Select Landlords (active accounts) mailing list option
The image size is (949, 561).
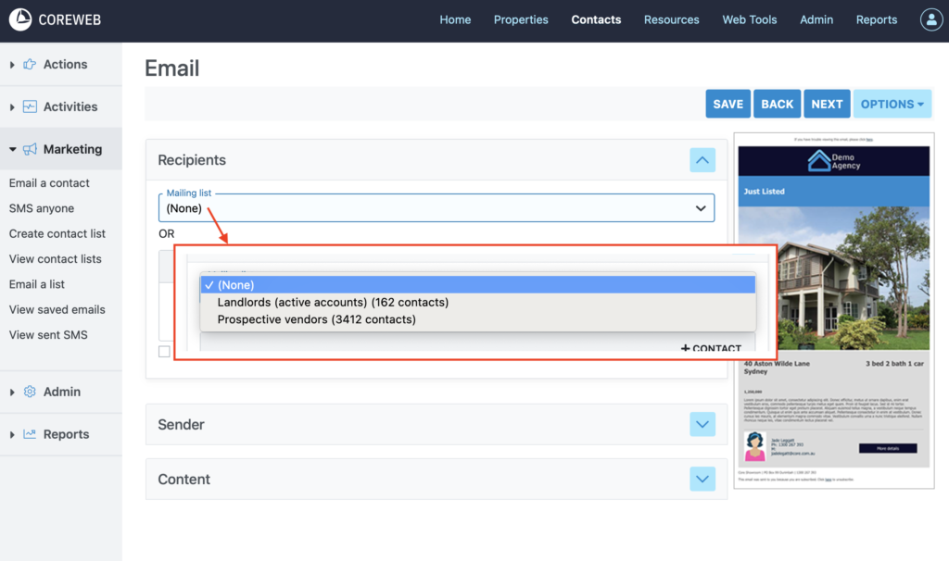[x=333, y=303]
